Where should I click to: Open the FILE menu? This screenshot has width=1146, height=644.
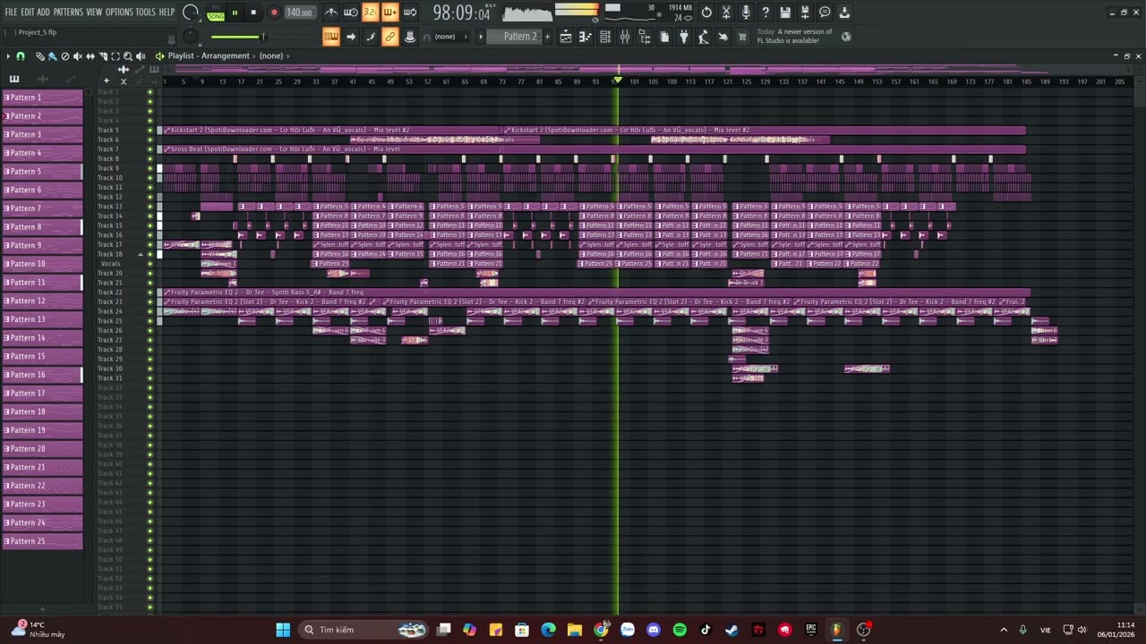pyautogui.click(x=11, y=12)
